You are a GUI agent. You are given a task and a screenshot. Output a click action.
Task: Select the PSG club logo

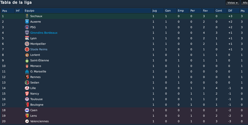pyautogui.click(x=27, y=27)
